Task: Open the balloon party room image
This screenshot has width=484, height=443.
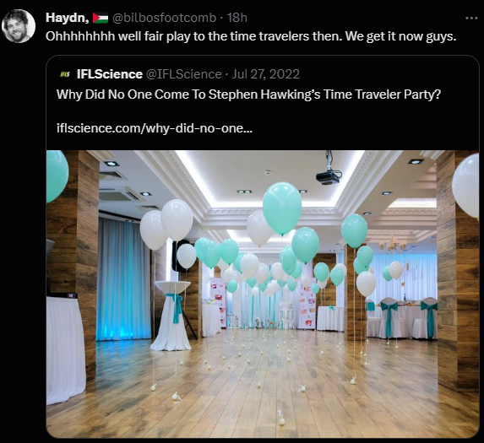Action: click(263, 294)
